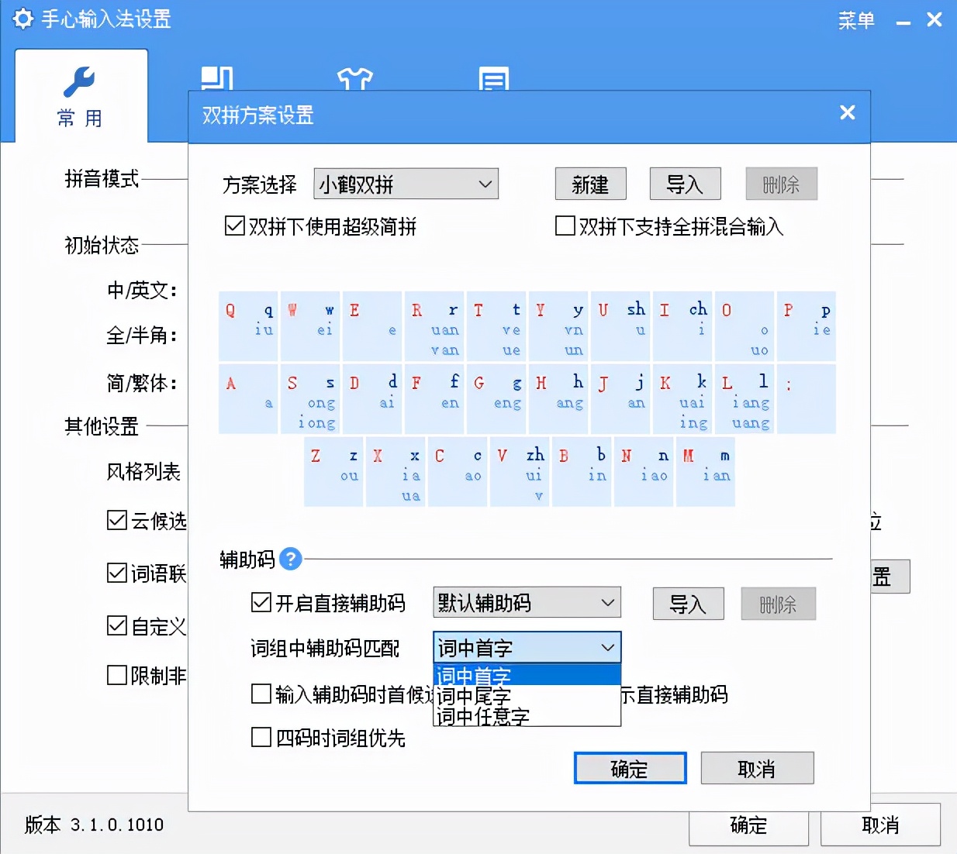
Task: Disable the 开启直接辅助码 checkbox
Action: click(x=261, y=603)
